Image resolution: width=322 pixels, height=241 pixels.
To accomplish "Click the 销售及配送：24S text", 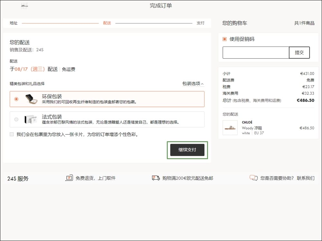I will pos(26,50).
